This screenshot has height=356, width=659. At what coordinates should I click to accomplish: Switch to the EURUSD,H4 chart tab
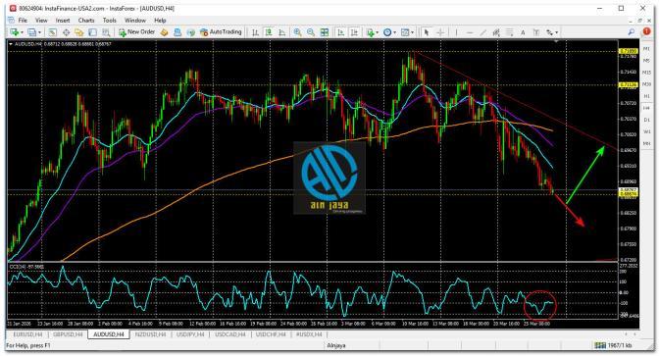[27, 334]
